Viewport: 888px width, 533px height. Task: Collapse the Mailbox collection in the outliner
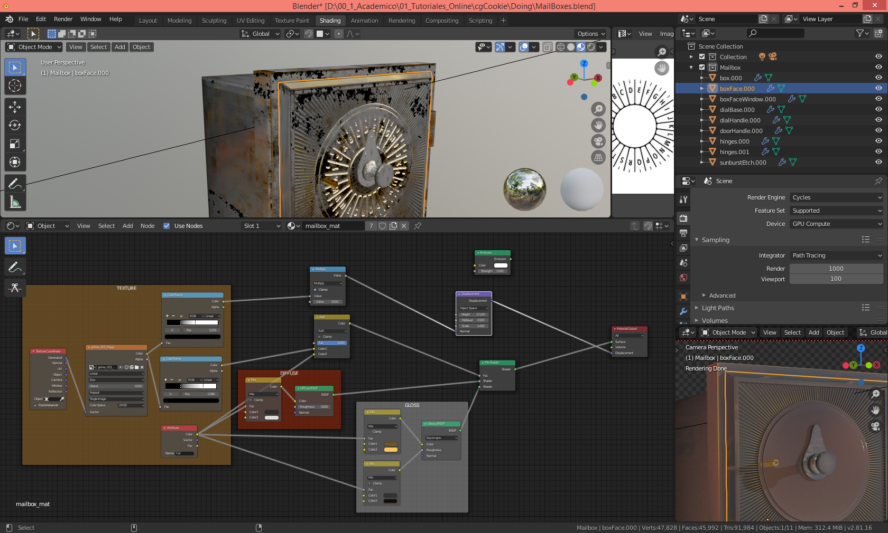tap(691, 68)
